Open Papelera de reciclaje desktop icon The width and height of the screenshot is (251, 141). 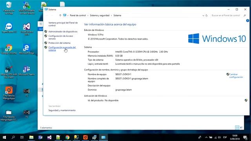coord(9,8)
